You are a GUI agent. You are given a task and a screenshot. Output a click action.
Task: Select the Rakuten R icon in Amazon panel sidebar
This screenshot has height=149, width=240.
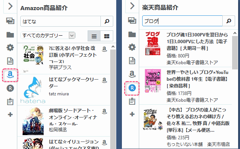(10, 88)
